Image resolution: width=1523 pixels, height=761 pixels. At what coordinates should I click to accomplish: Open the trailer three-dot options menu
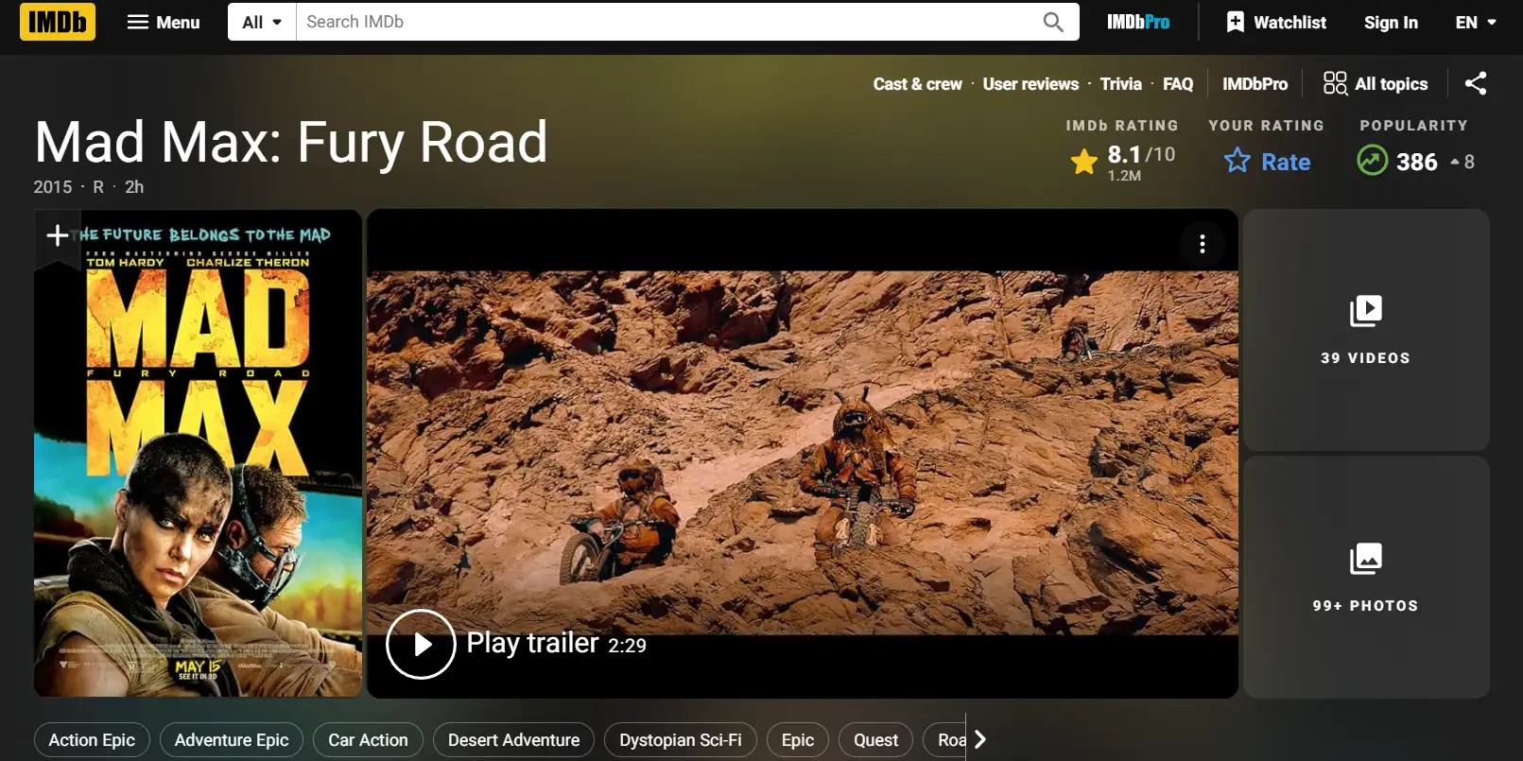1202,244
